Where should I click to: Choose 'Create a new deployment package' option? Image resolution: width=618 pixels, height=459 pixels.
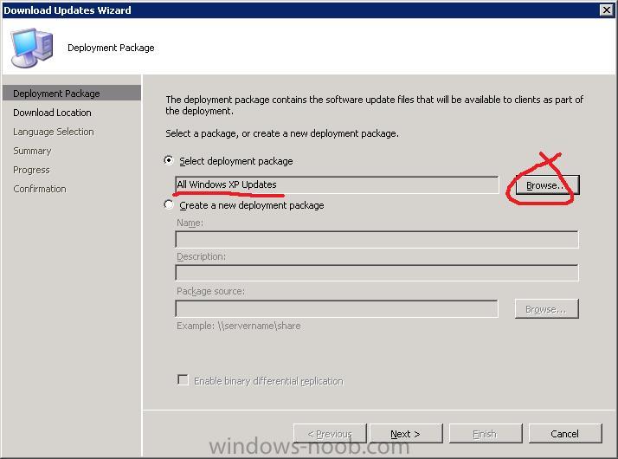pyautogui.click(x=169, y=204)
